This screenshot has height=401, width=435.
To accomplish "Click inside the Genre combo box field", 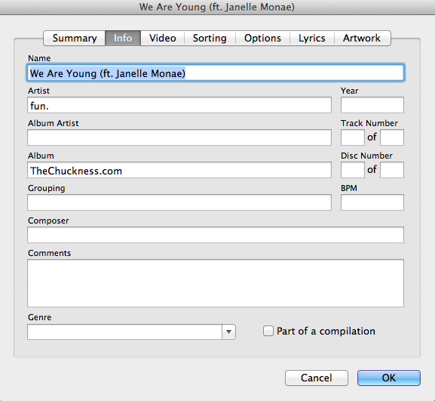I will tap(124, 332).
